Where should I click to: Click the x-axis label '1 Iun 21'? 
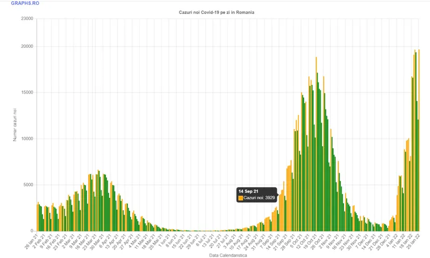pos(164,240)
